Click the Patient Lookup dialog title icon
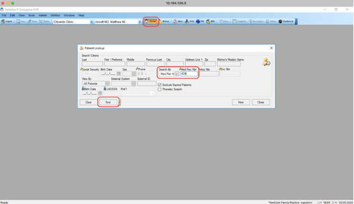 (x=81, y=48)
